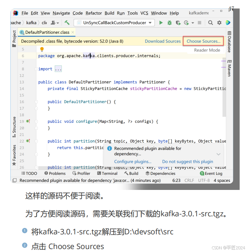Image resolution: width=250 pixels, height=252 pixels.
Task: Build project with the hammer icon
Action: 67,23
